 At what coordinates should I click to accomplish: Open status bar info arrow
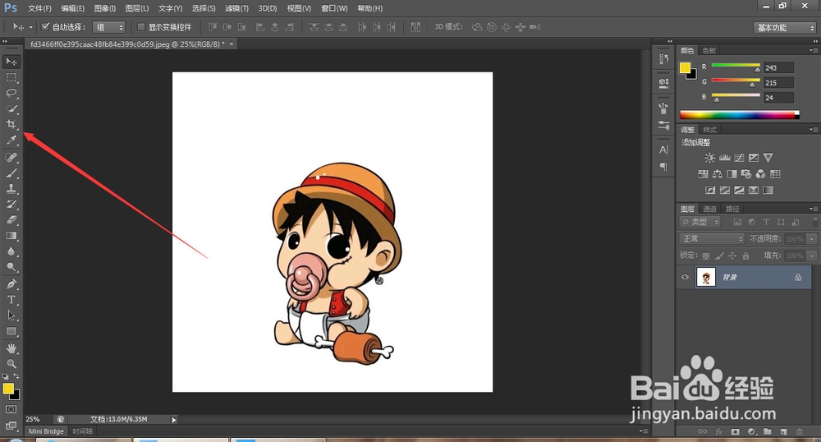[174, 420]
